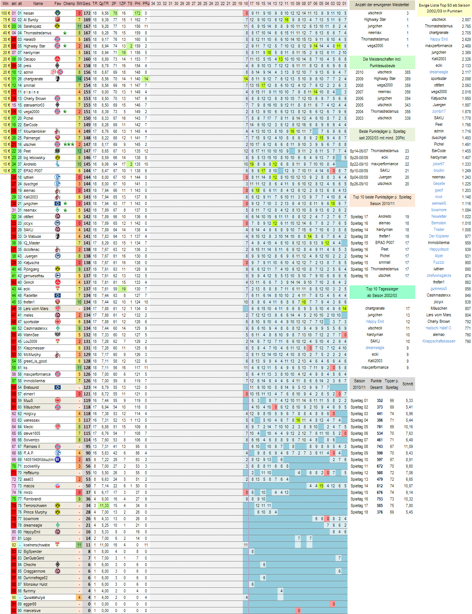Click the green champion star beside Thomastradamus

point(65,33)
